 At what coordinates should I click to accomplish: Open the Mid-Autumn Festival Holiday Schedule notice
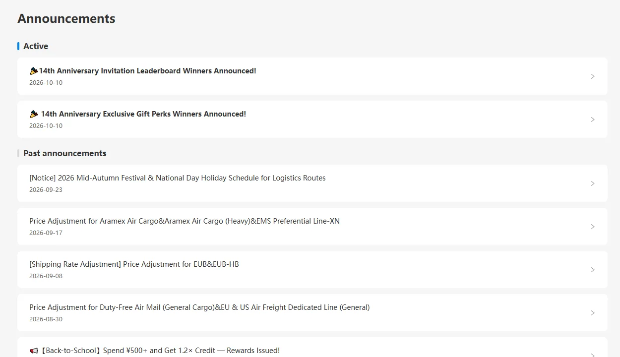pyautogui.click(x=312, y=183)
